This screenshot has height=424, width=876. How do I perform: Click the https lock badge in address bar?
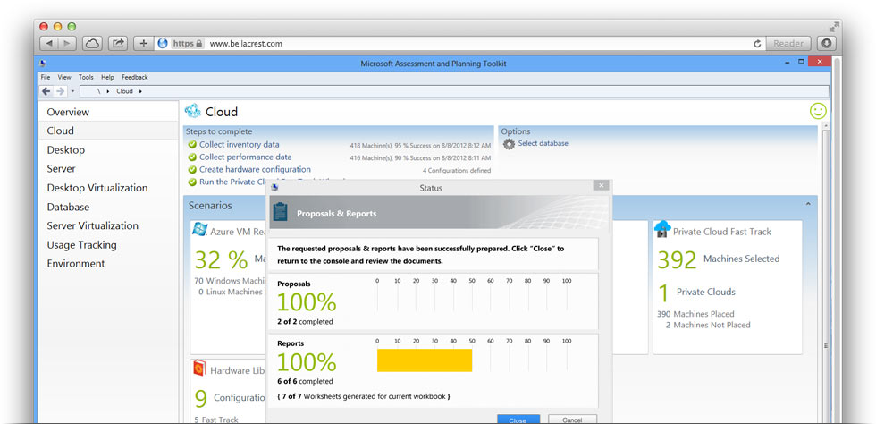pyautogui.click(x=187, y=43)
